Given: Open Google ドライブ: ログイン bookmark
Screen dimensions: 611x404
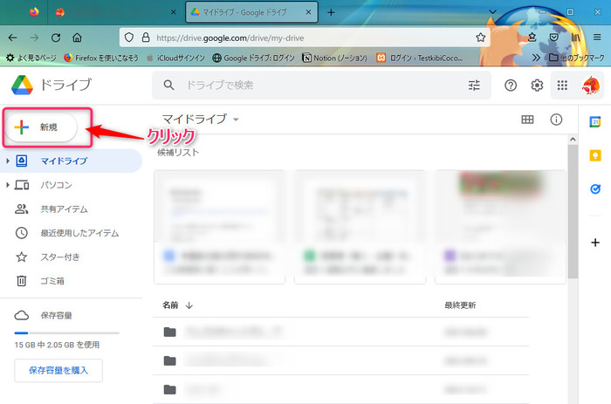Looking at the screenshot, I should pos(253,58).
